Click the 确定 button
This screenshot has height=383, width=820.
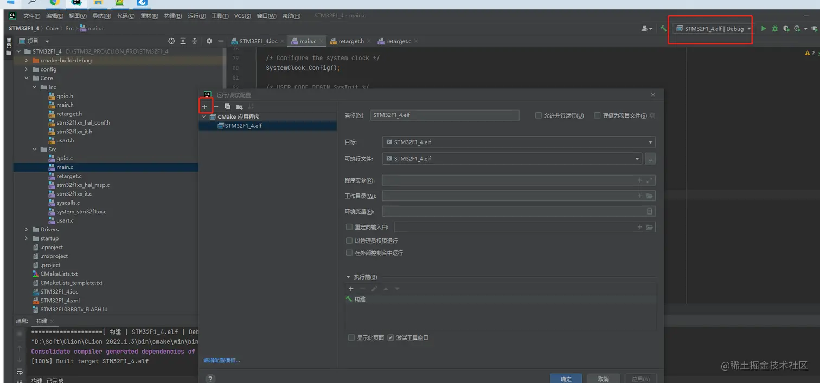(x=566, y=379)
